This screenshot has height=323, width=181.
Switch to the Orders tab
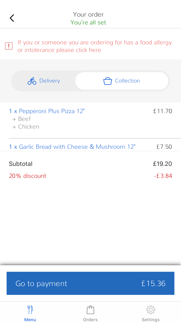tap(90, 313)
